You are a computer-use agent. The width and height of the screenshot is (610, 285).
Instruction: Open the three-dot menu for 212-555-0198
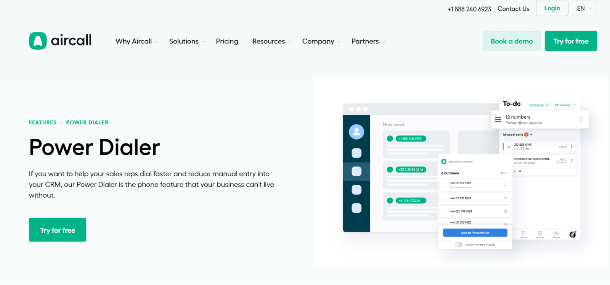pos(571,147)
